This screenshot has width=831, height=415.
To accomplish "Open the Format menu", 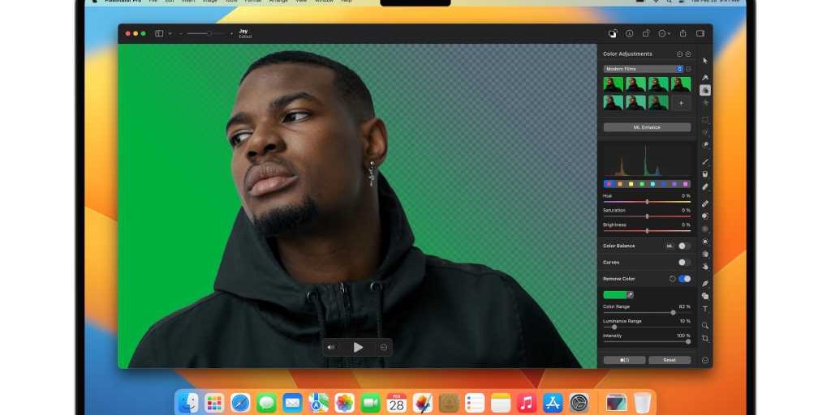I will coord(254,1).
